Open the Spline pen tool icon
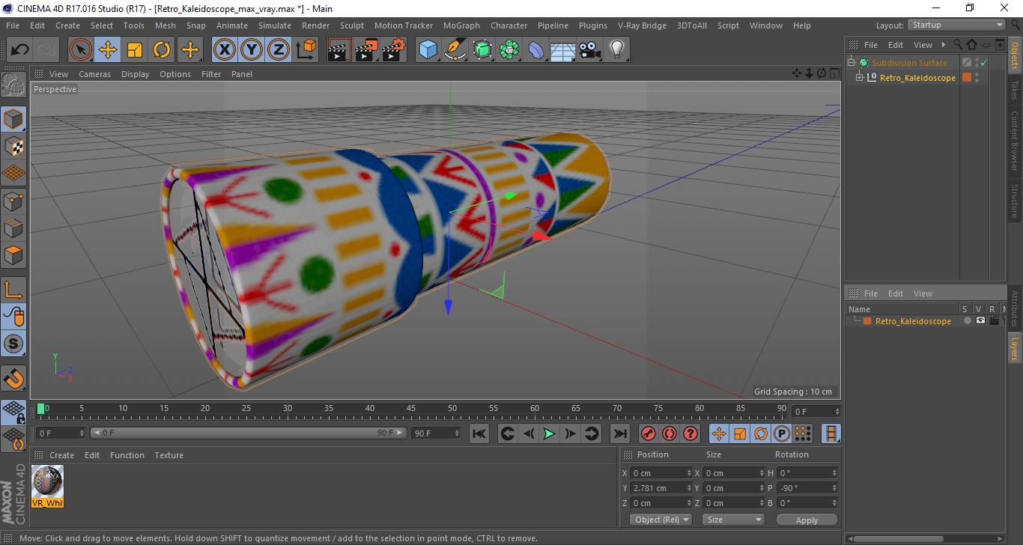 (x=455, y=50)
